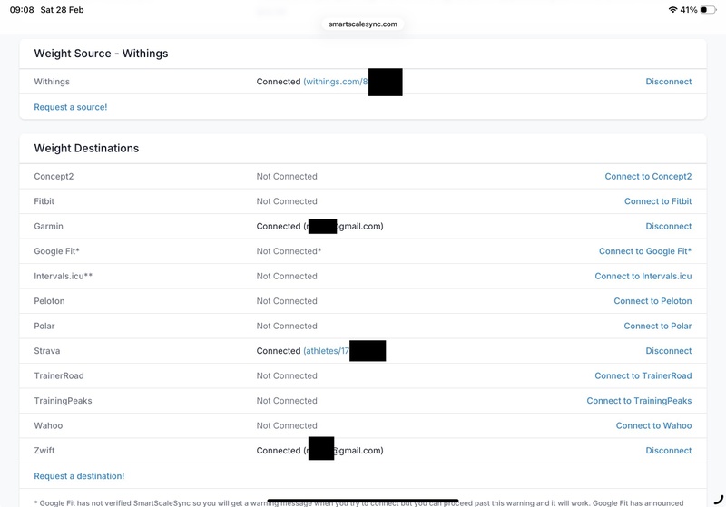726x507 pixels.
Task: Select the clock time 09:08
Action: pyautogui.click(x=21, y=10)
